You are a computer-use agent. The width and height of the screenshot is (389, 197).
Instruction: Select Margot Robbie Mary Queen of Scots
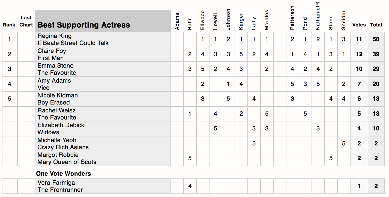[x=103, y=158]
